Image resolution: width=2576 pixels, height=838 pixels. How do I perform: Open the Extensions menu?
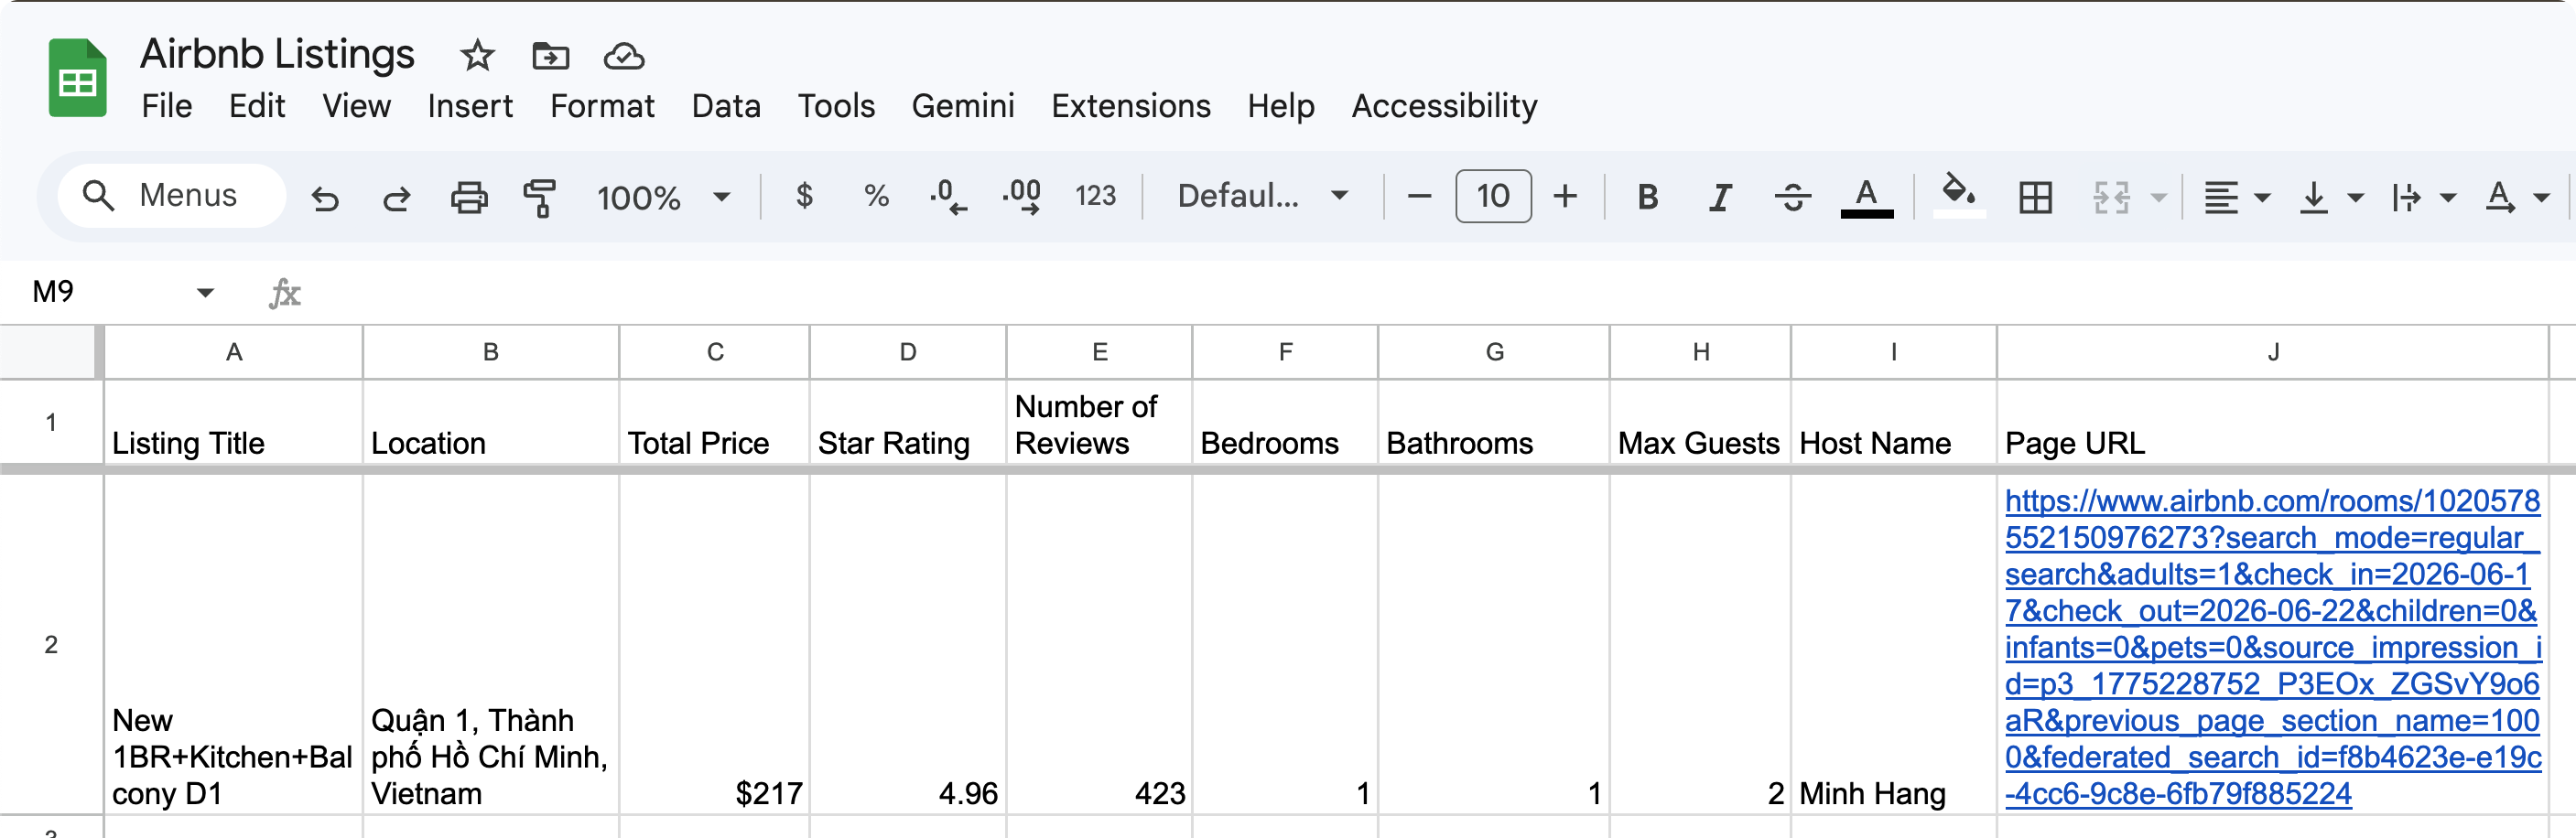pyautogui.click(x=1130, y=106)
